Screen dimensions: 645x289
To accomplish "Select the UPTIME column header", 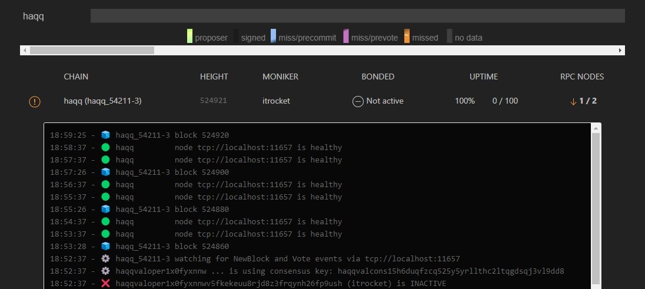I will (483, 77).
